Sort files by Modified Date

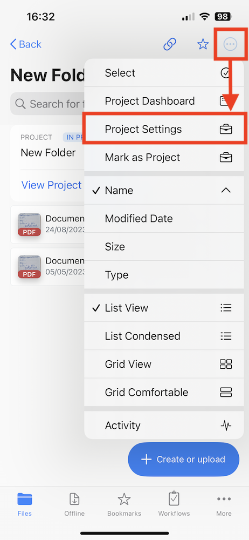click(164, 218)
